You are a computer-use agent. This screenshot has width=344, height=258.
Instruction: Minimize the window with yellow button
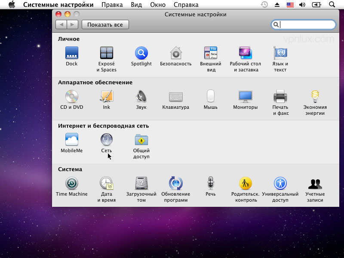pos(68,14)
